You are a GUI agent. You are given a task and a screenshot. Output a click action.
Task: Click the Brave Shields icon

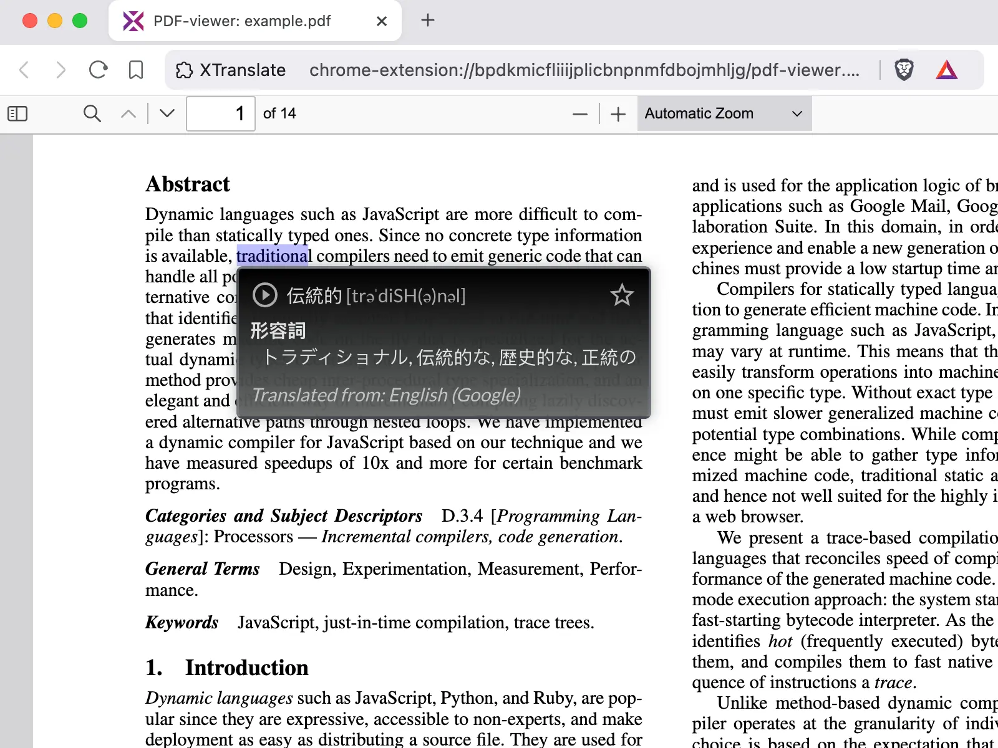(904, 69)
